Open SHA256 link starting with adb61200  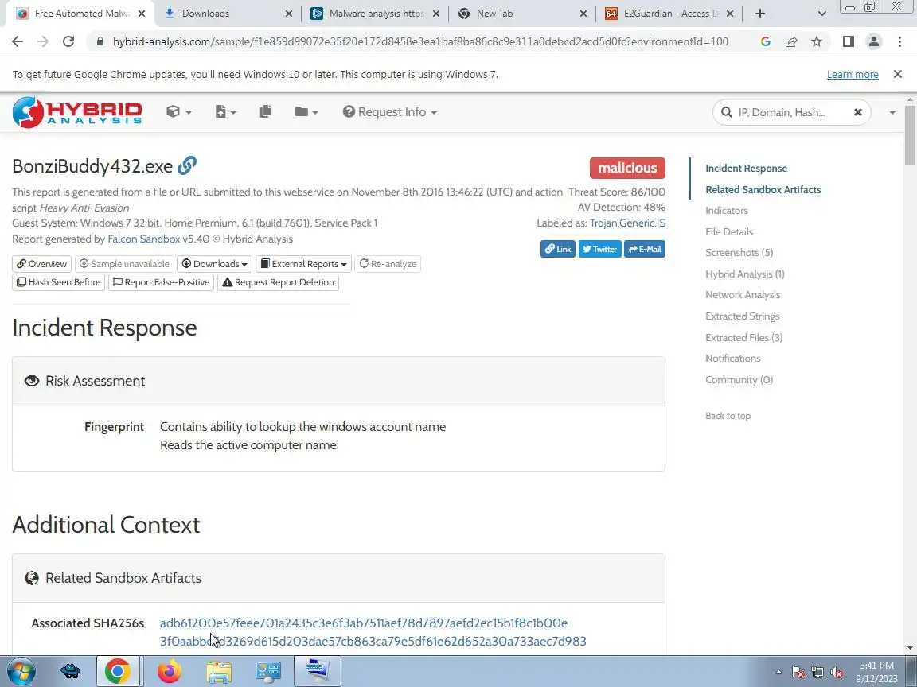[364, 623]
